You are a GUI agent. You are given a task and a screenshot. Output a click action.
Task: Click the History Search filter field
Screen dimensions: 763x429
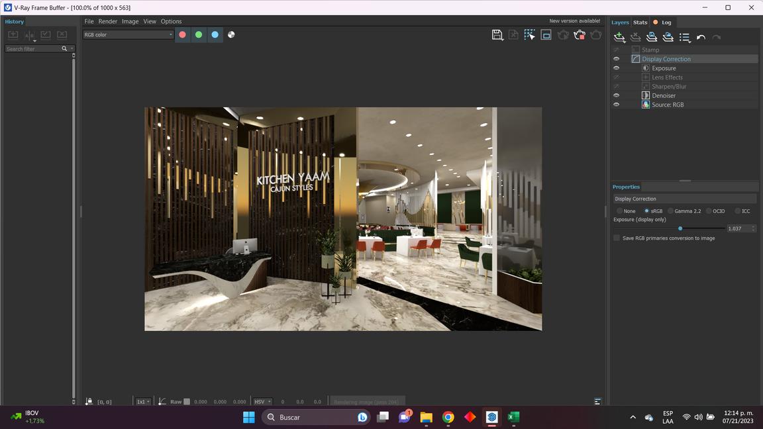pyautogui.click(x=33, y=48)
